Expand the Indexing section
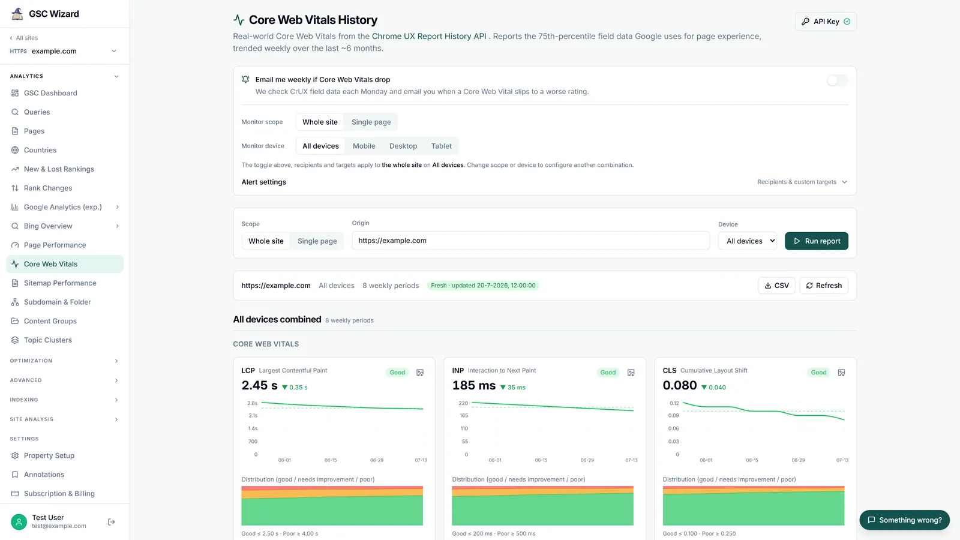960x540 pixels. (65, 400)
